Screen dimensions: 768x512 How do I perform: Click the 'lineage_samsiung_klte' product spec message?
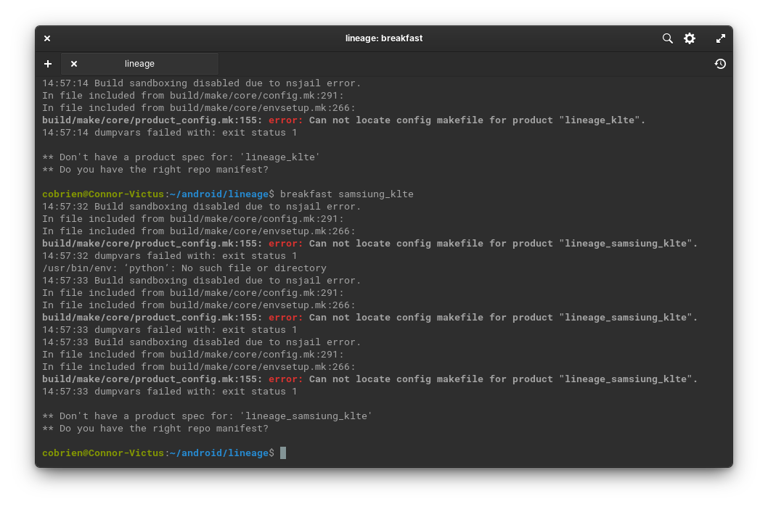click(207, 416)
